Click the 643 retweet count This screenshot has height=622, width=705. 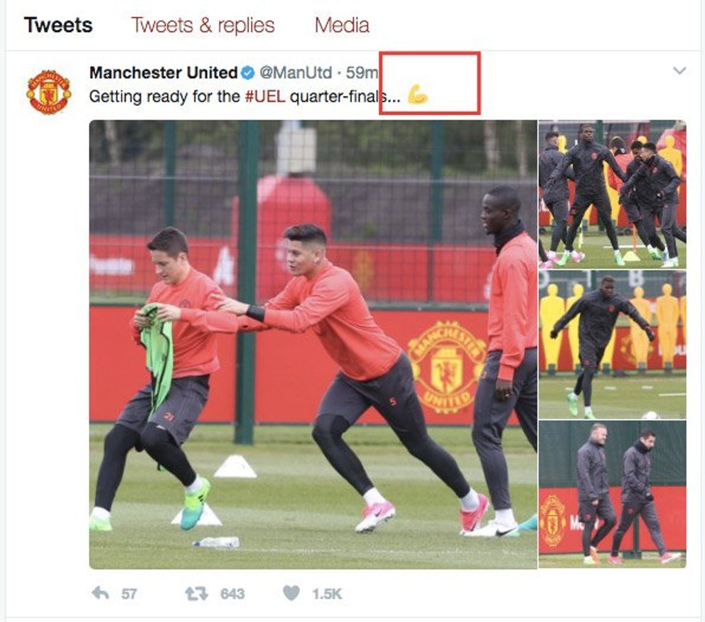click(x=232, y=594)
